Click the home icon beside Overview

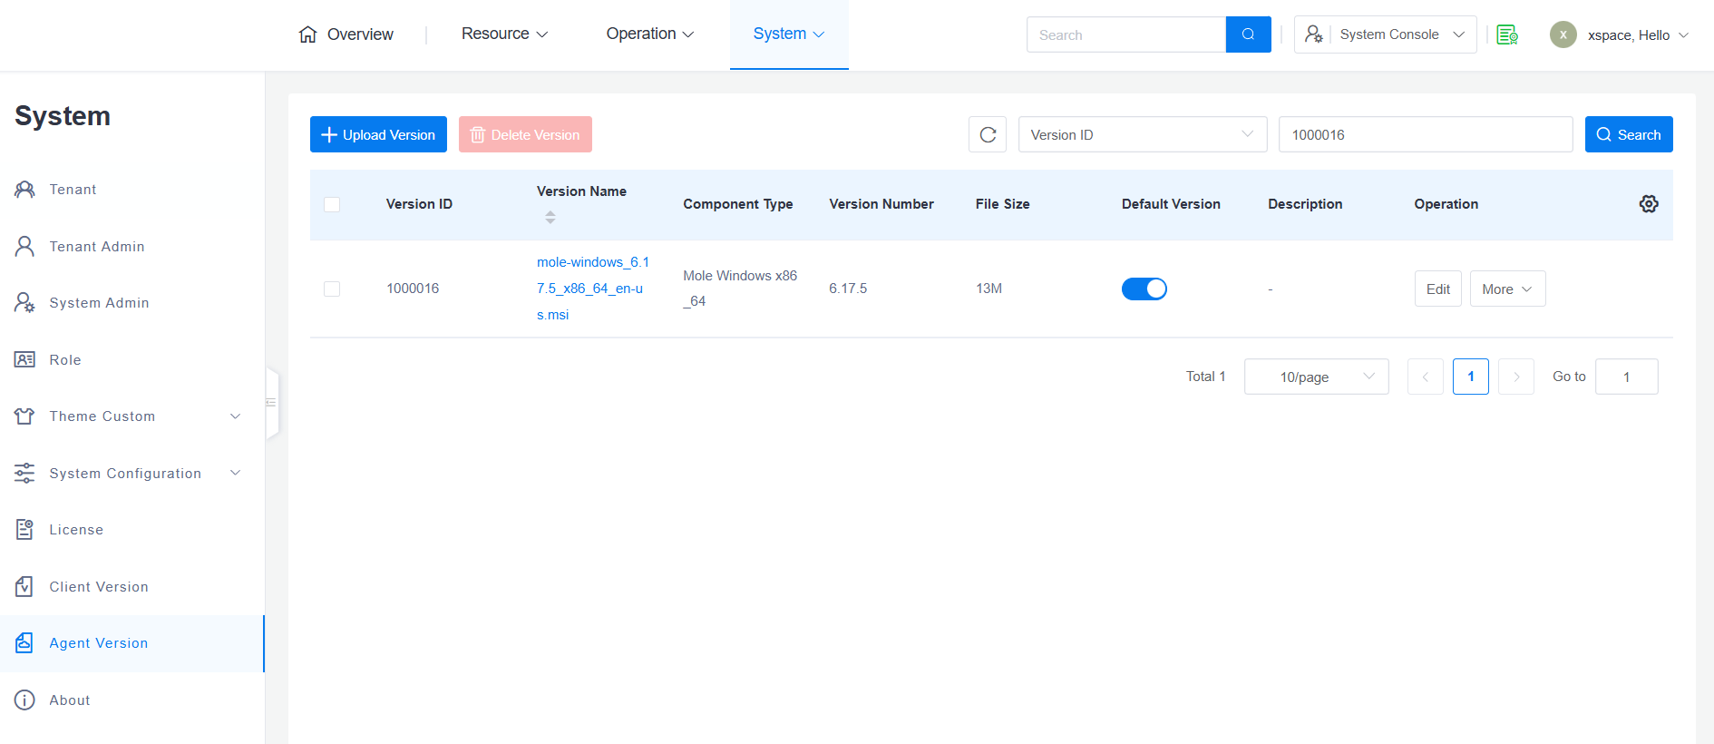point(308,34)
